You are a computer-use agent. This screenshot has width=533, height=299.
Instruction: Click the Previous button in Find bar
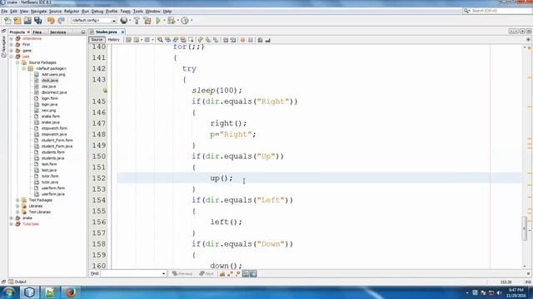[182, 273]
